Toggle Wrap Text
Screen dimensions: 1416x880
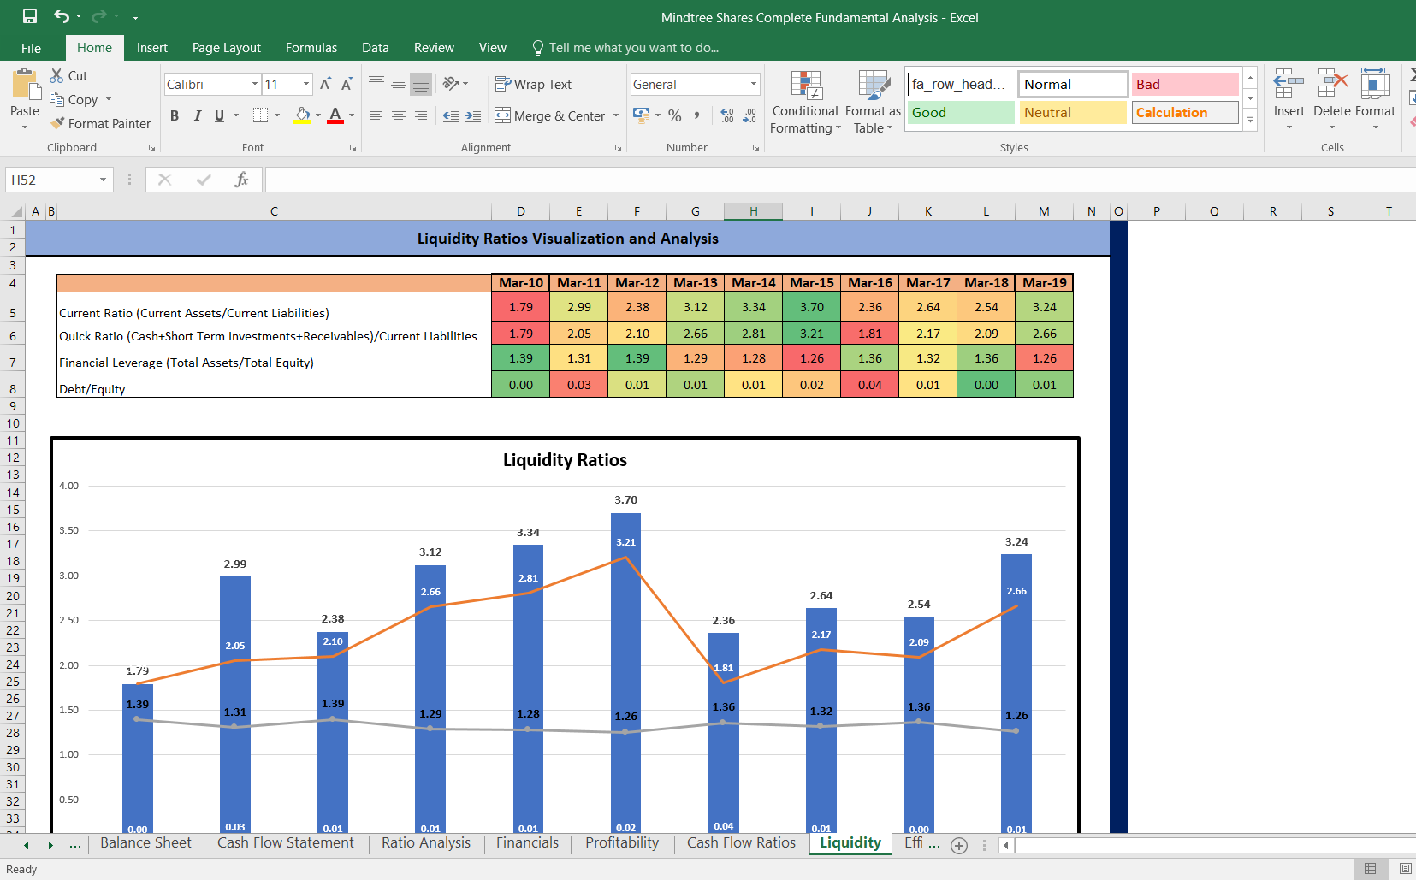533,84
